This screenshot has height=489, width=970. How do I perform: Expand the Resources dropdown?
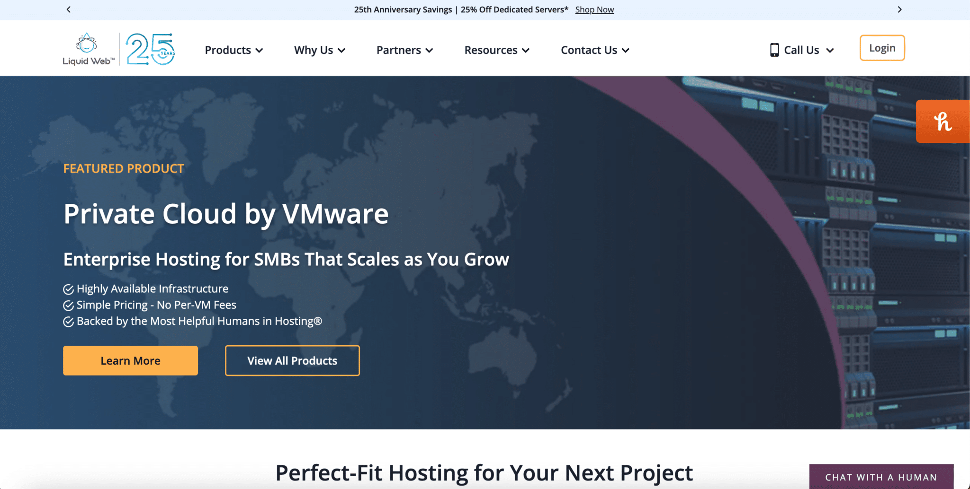pos(496,50)
